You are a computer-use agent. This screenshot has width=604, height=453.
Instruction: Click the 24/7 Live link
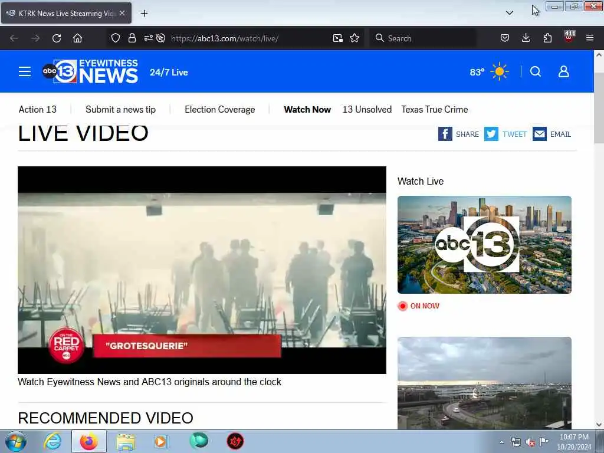pos(169,73)
